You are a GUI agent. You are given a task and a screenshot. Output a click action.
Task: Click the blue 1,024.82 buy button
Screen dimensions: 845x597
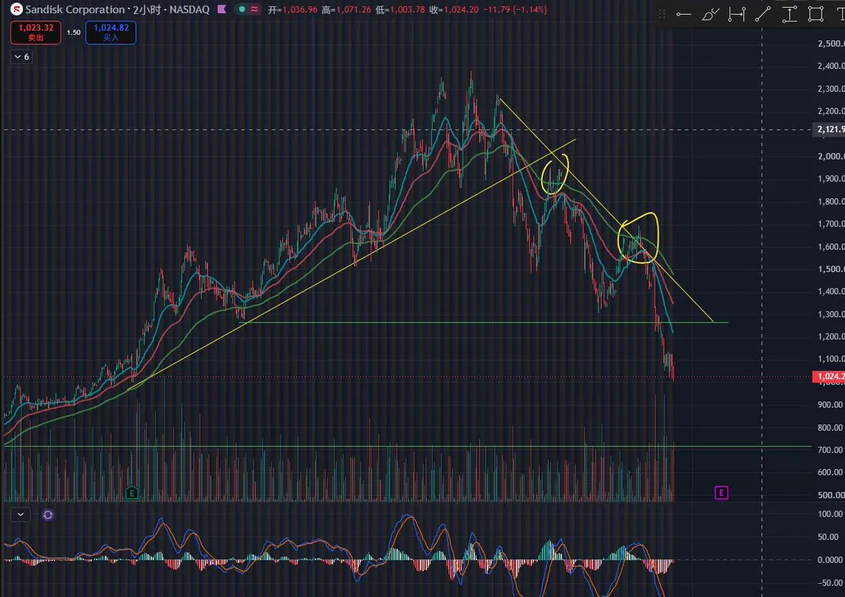click(x=111, y=32)
